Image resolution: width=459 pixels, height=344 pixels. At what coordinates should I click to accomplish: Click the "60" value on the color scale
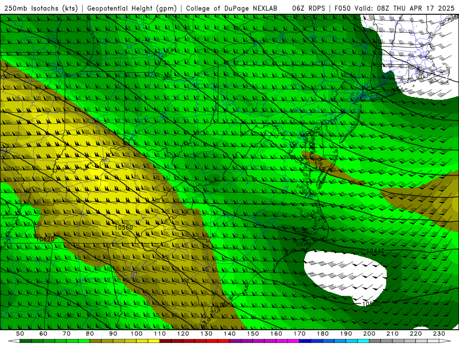point(43,334)
